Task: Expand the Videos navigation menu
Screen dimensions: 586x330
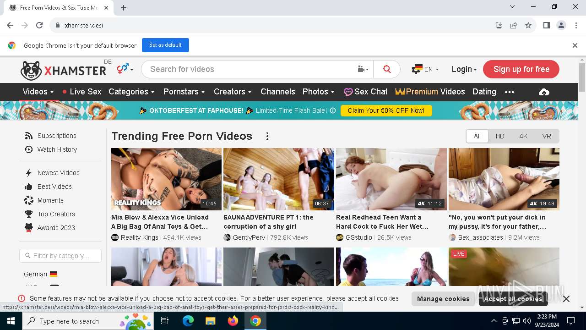Action: coord(38,92)
